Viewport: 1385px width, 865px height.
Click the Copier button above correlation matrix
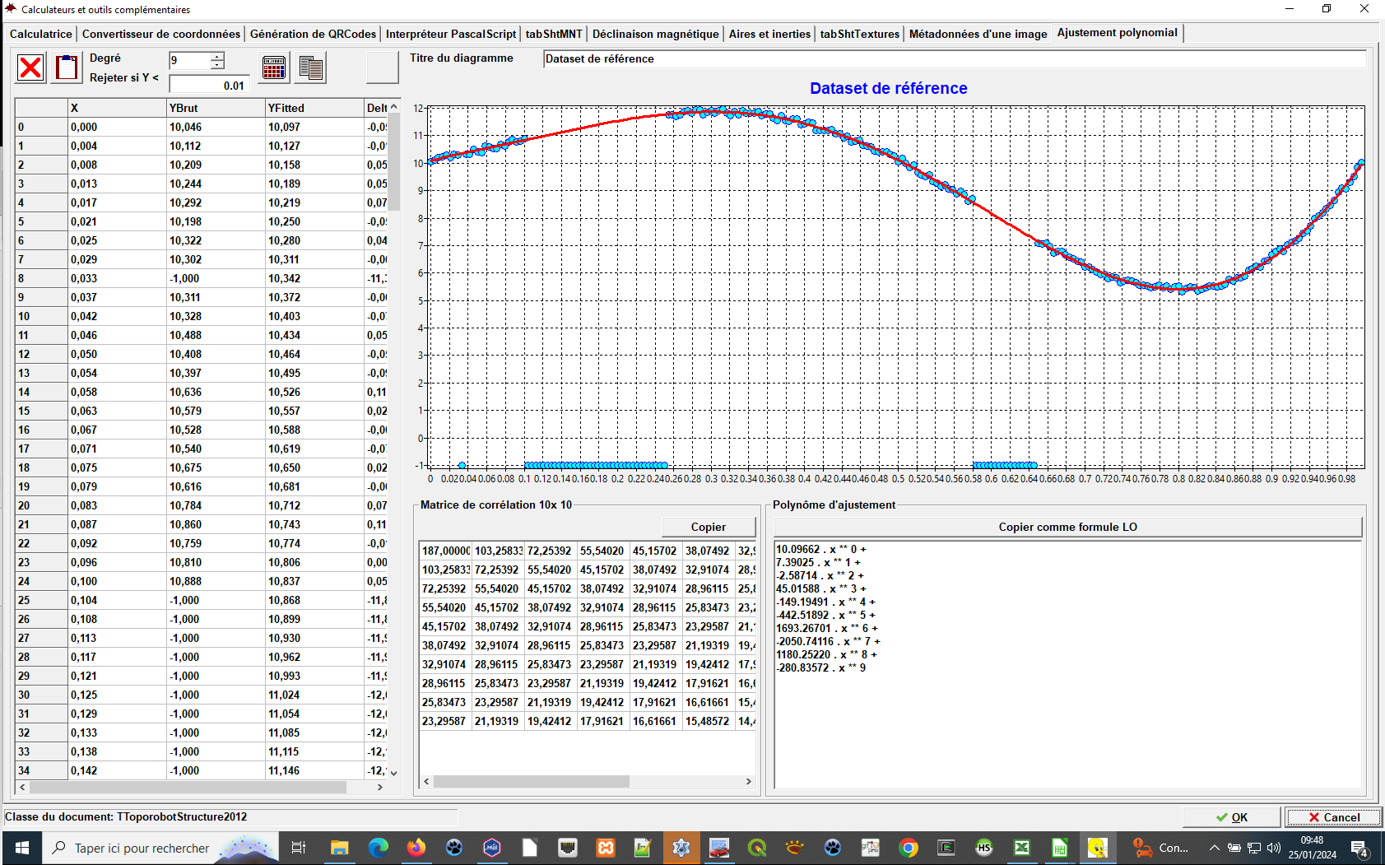[709, 527]
